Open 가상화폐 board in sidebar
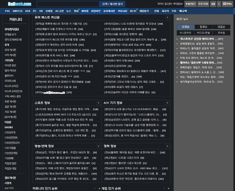 coord(9,158)
